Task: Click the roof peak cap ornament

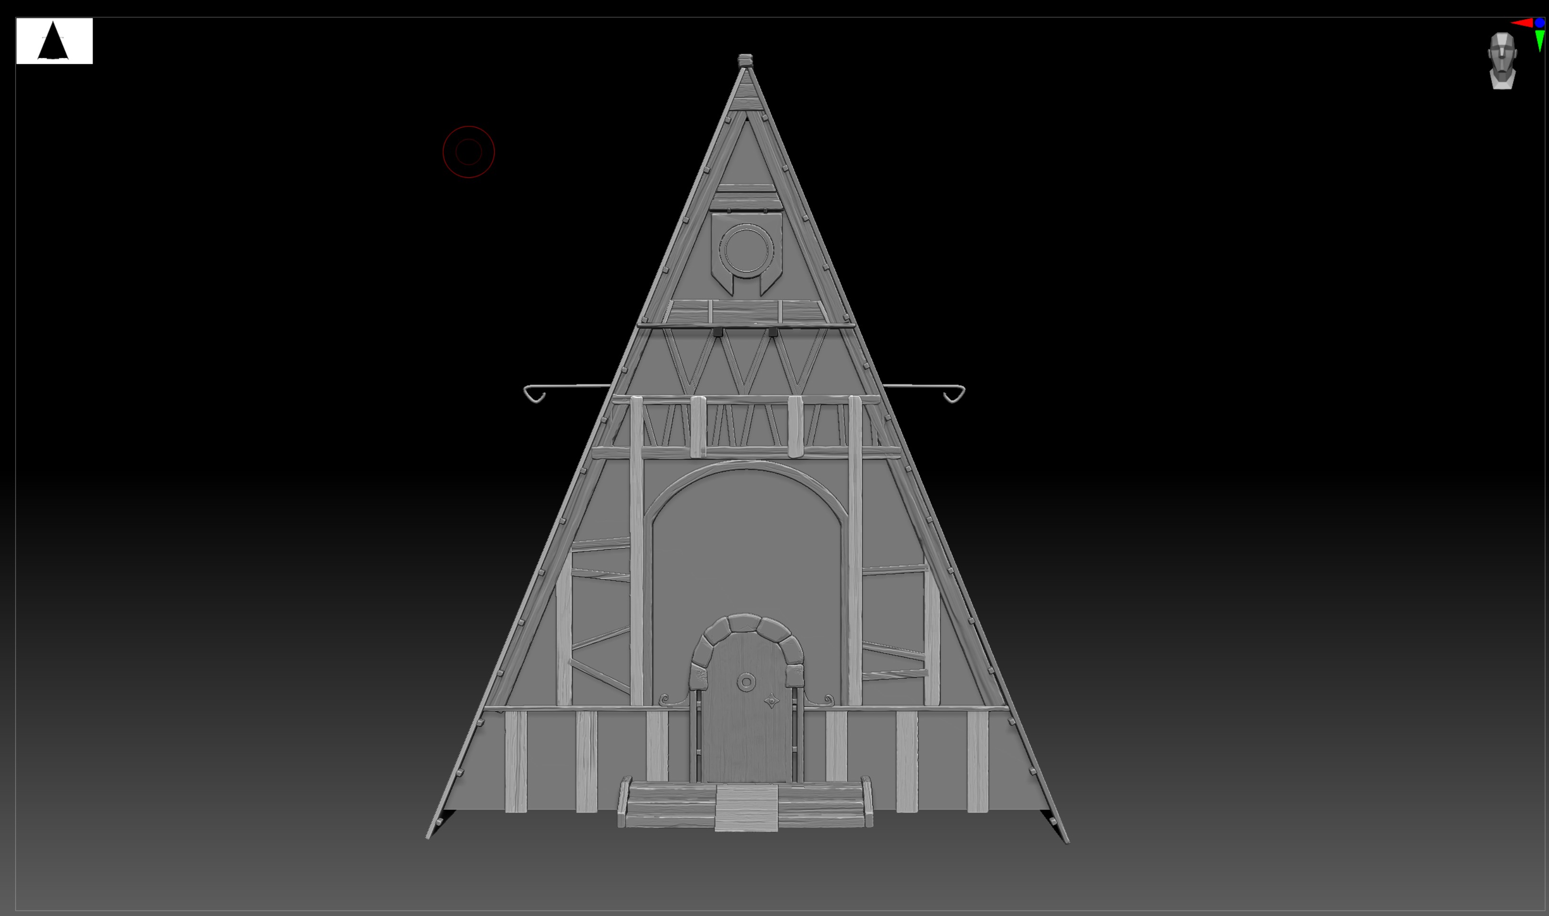Action: 745,61
